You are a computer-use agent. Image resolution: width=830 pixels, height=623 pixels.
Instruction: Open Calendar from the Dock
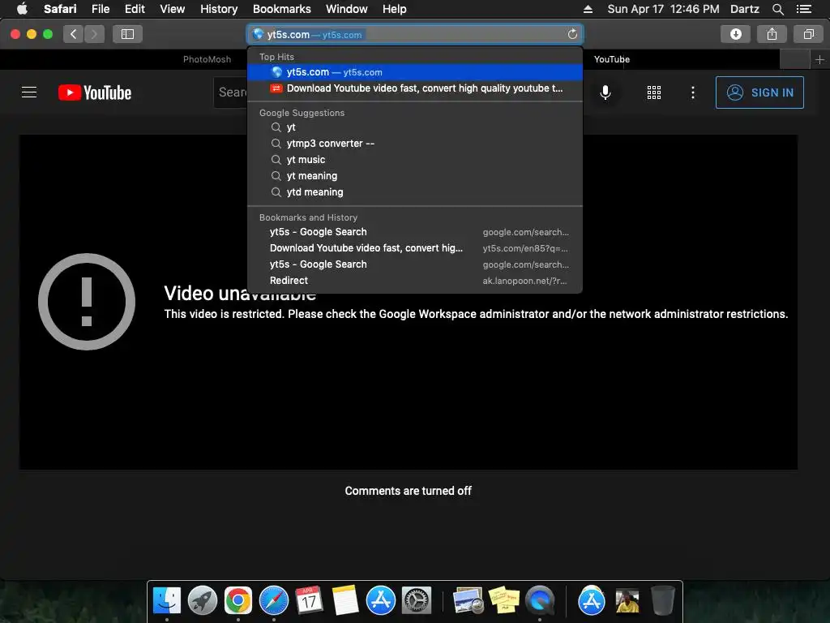click(309, 601)
